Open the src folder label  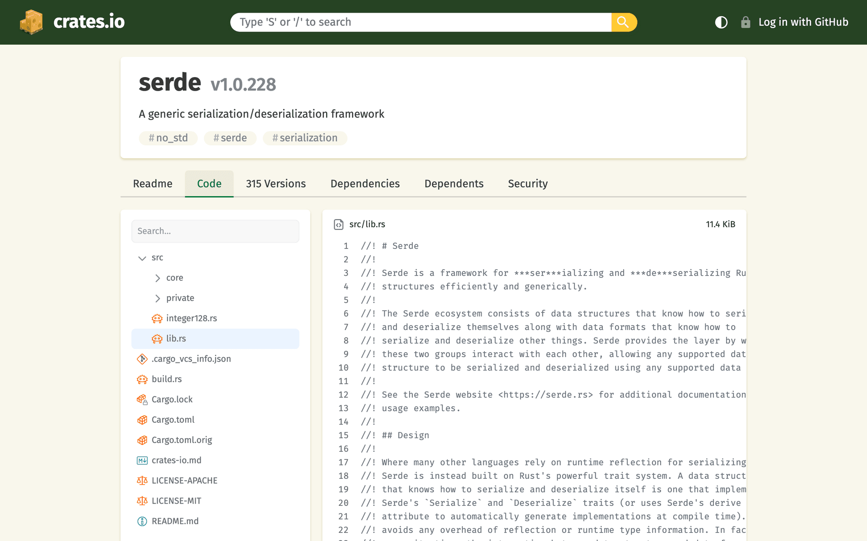(157, 257)
